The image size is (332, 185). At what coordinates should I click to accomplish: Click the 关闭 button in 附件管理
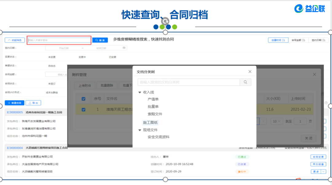(309, 138)
